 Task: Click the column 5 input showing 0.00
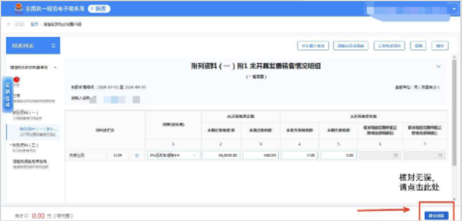[339, 155]
